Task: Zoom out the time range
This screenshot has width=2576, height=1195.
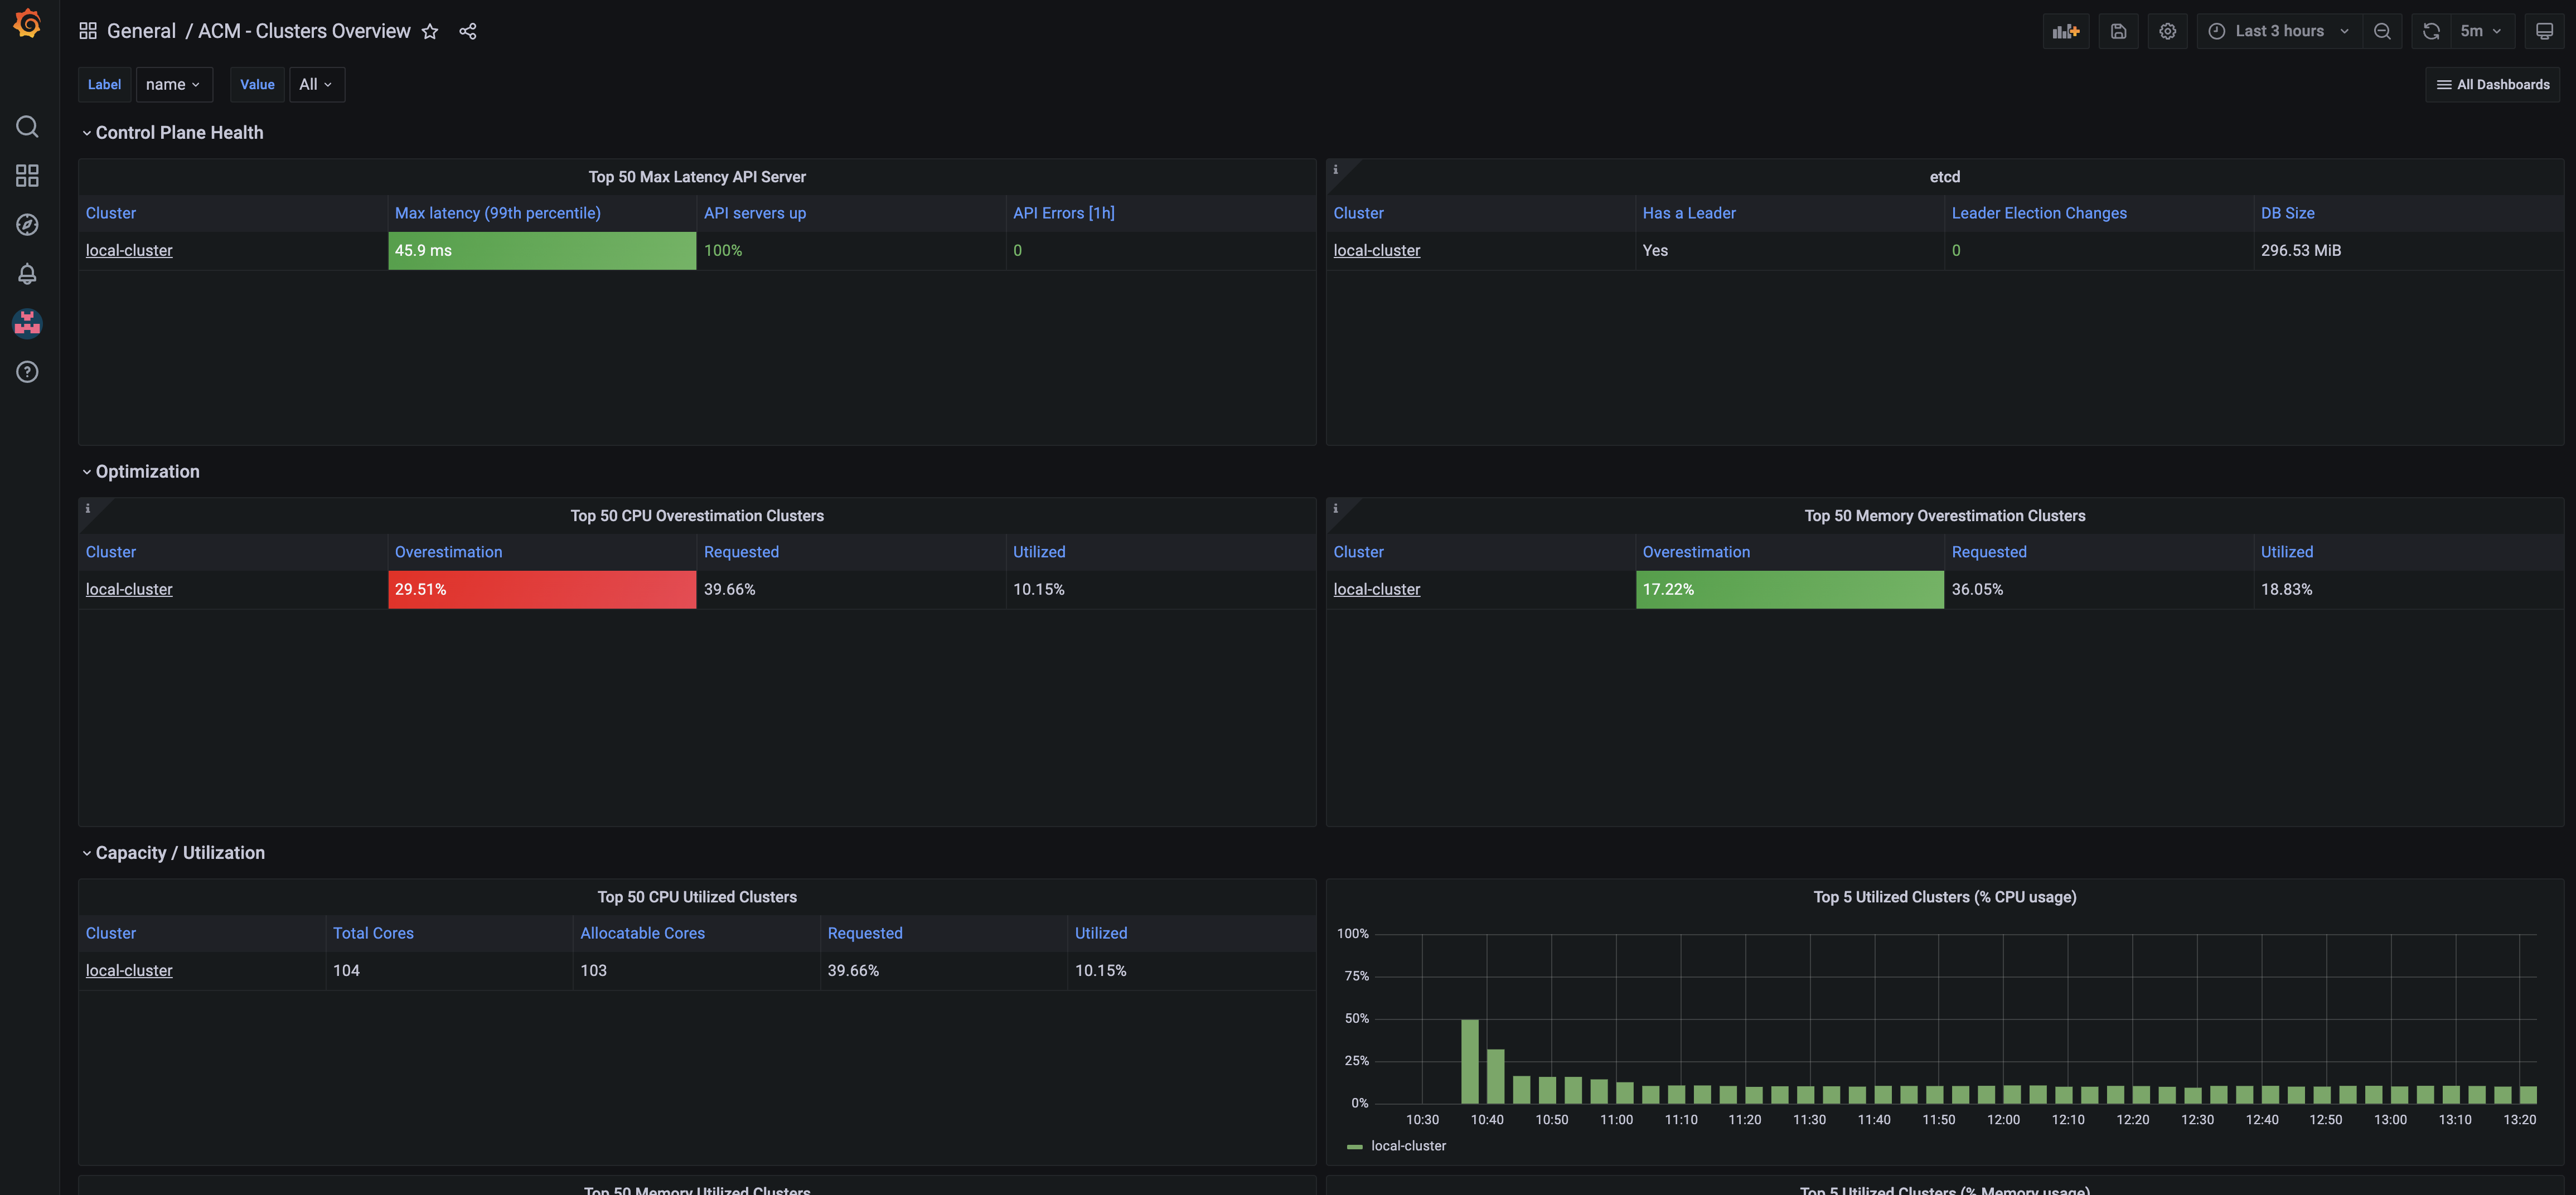Action: pyautogui.click(x=2382, y=31)
